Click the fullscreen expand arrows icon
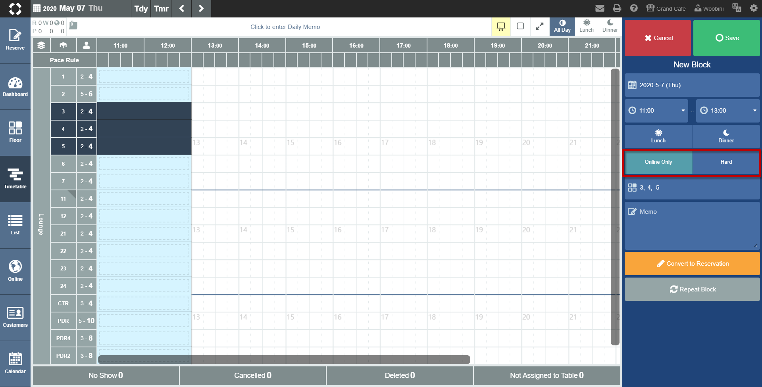The image size is (762, 387). coord(539,27)
